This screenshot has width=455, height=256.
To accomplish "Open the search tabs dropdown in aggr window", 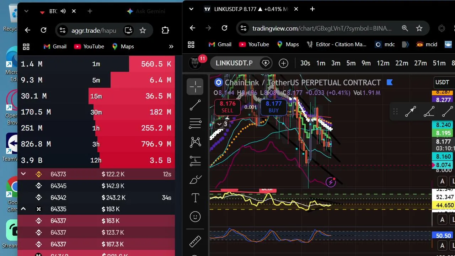I will (26, 11).
